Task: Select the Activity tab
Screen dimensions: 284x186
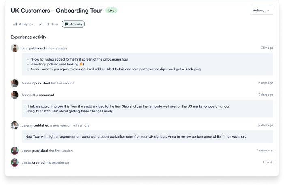Action: (x=73, y=24)
